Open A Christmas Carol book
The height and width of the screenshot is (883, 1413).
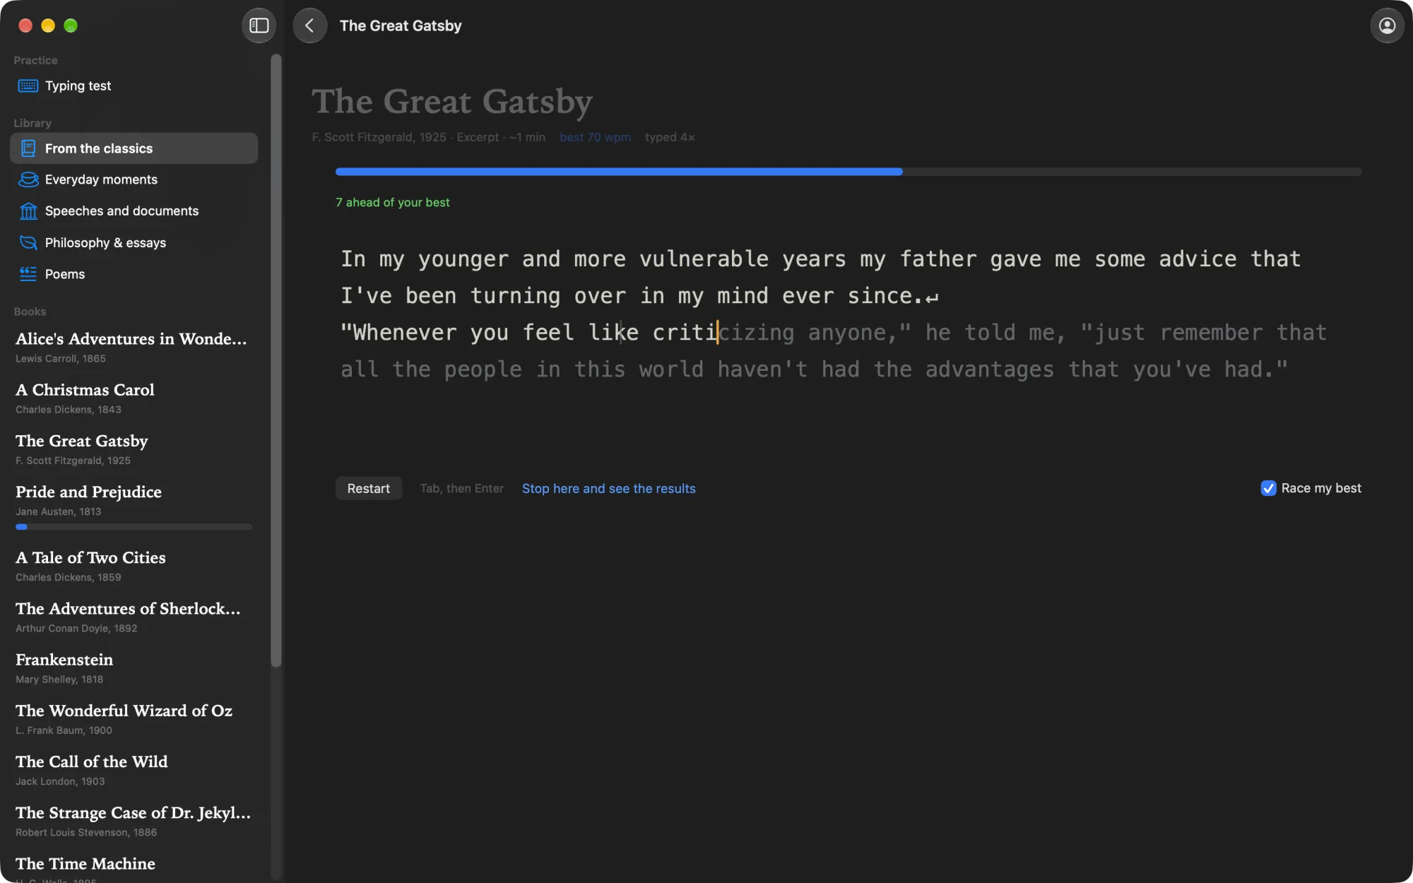coord(134,398)
